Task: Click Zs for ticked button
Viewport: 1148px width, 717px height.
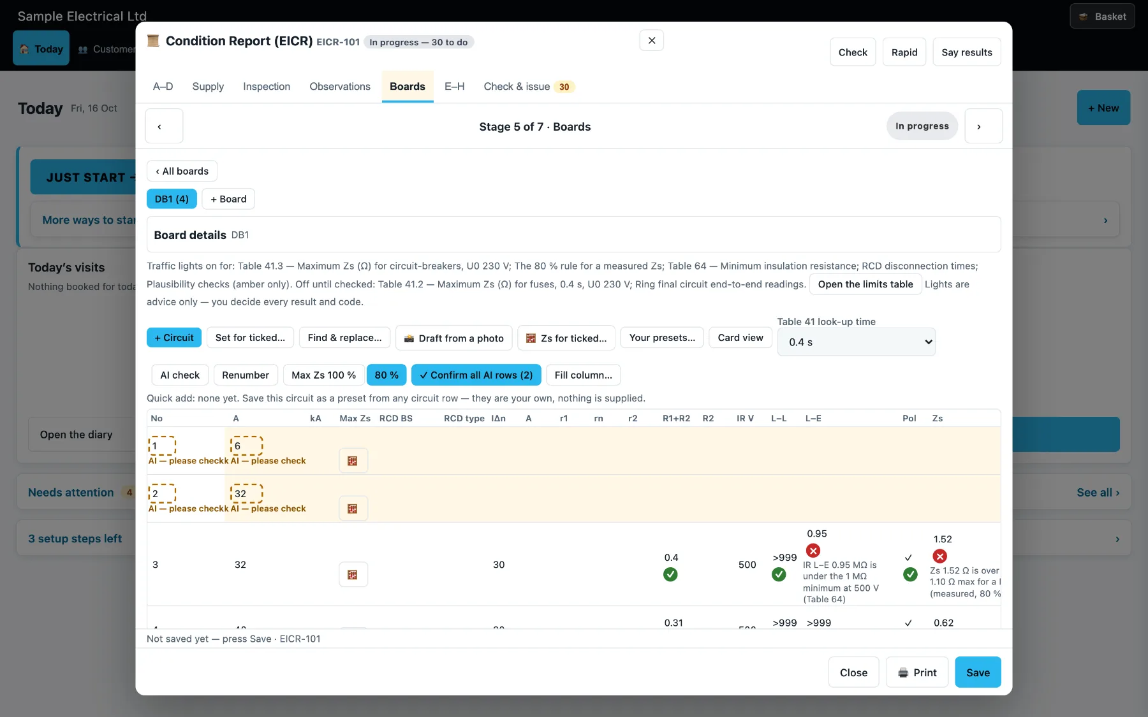Action: pos(566,338)
